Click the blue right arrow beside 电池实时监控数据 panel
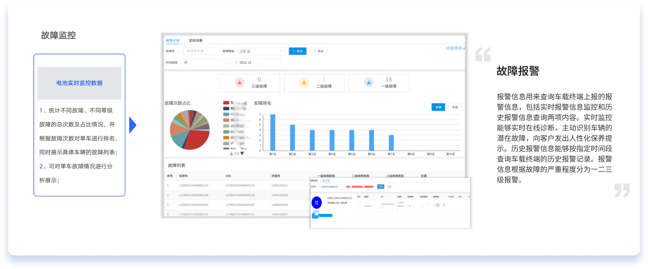648x269 pixels. coord(132,125)
